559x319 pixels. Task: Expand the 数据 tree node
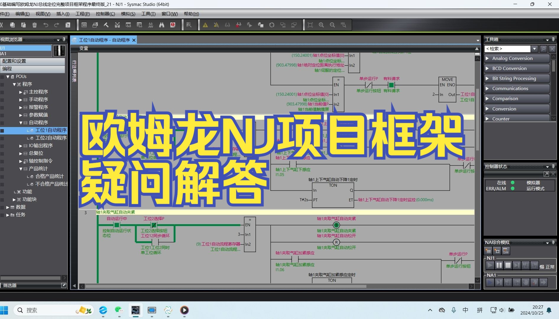pyautogui.click(x=8, y=207)
